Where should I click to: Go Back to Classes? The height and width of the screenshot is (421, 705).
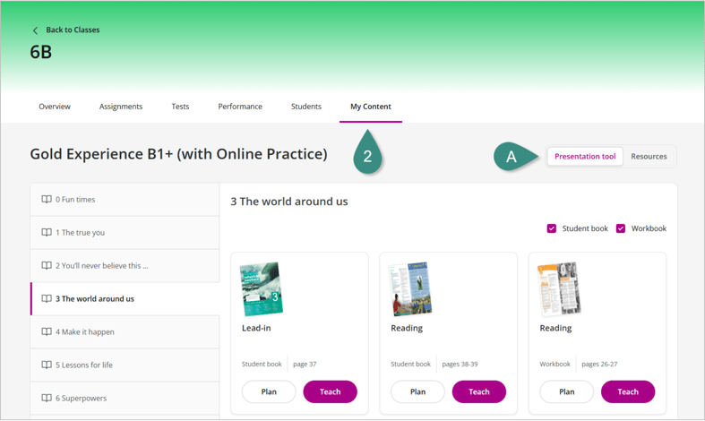click(x=73, y=30)
